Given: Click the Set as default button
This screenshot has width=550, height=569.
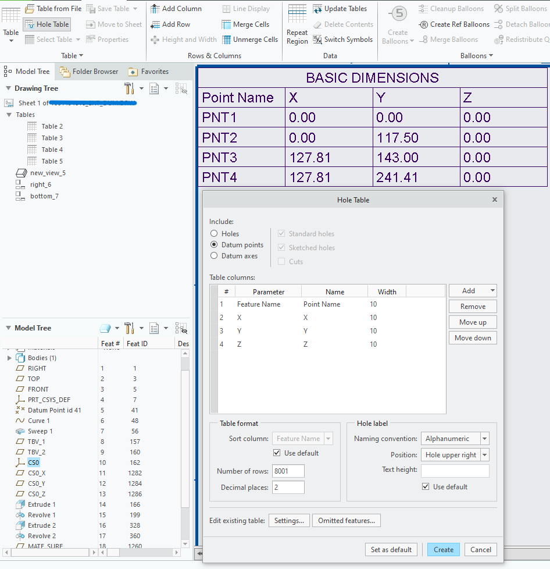Looking at the screenshot, I should click(391, 549).
